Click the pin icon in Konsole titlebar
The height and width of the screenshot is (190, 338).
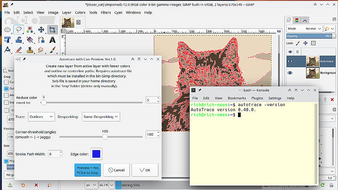click(200, 90)
